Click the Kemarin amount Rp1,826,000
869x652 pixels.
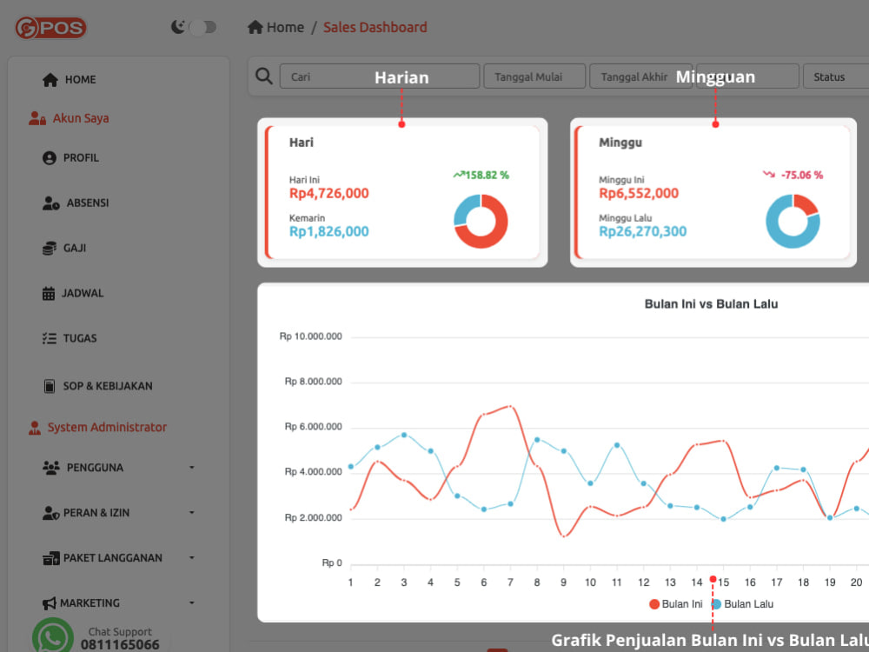pyautogui.click(x=329, y=232)
